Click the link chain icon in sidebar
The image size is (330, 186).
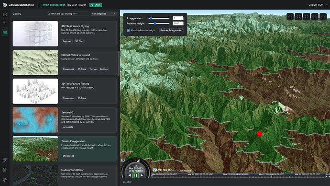[x=5, y=160]
